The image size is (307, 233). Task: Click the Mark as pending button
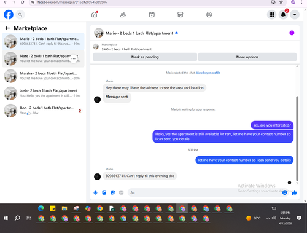coord(145,57)
